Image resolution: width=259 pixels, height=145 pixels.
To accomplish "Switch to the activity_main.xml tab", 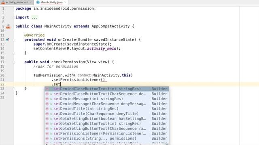I will click(x=17, y=2).
